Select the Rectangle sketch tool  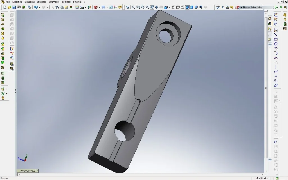click(276, 39)
